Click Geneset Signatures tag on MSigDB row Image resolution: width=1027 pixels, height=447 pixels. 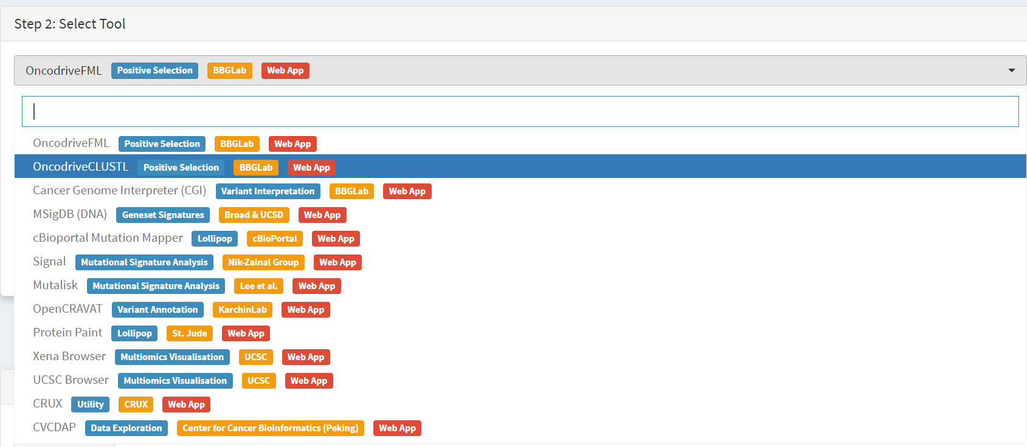coord(163,215)
